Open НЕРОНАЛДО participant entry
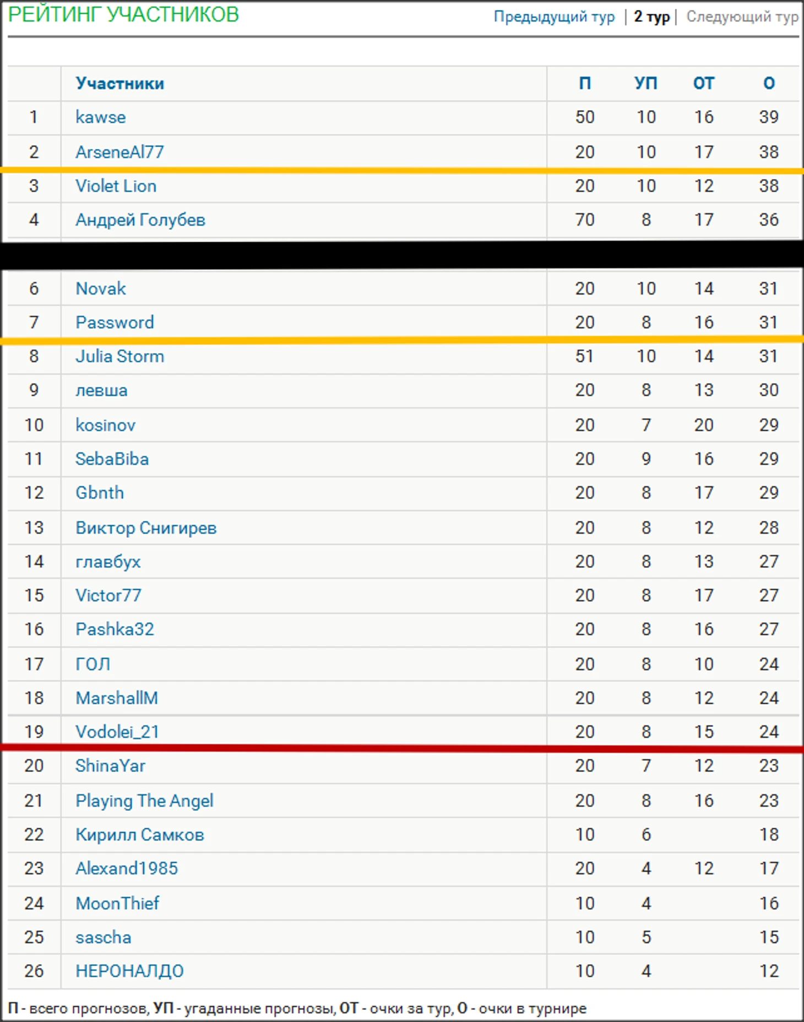Viewport: 804px width, 1022px height. pos(129,971)
